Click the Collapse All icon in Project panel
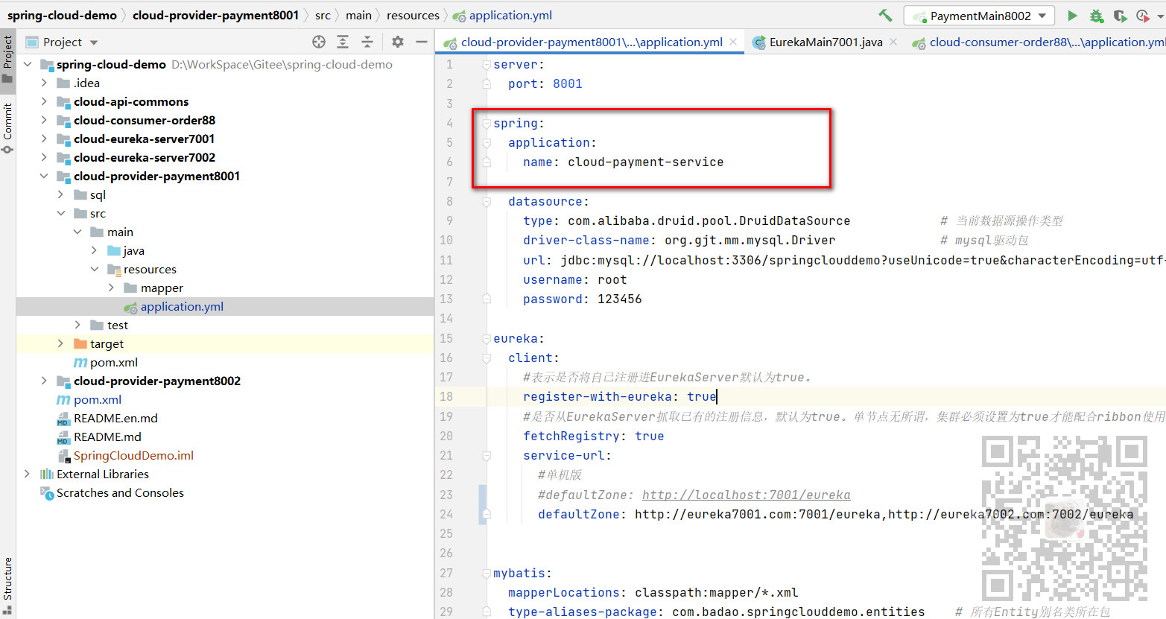1166x619 pixels. coord(367,42)
